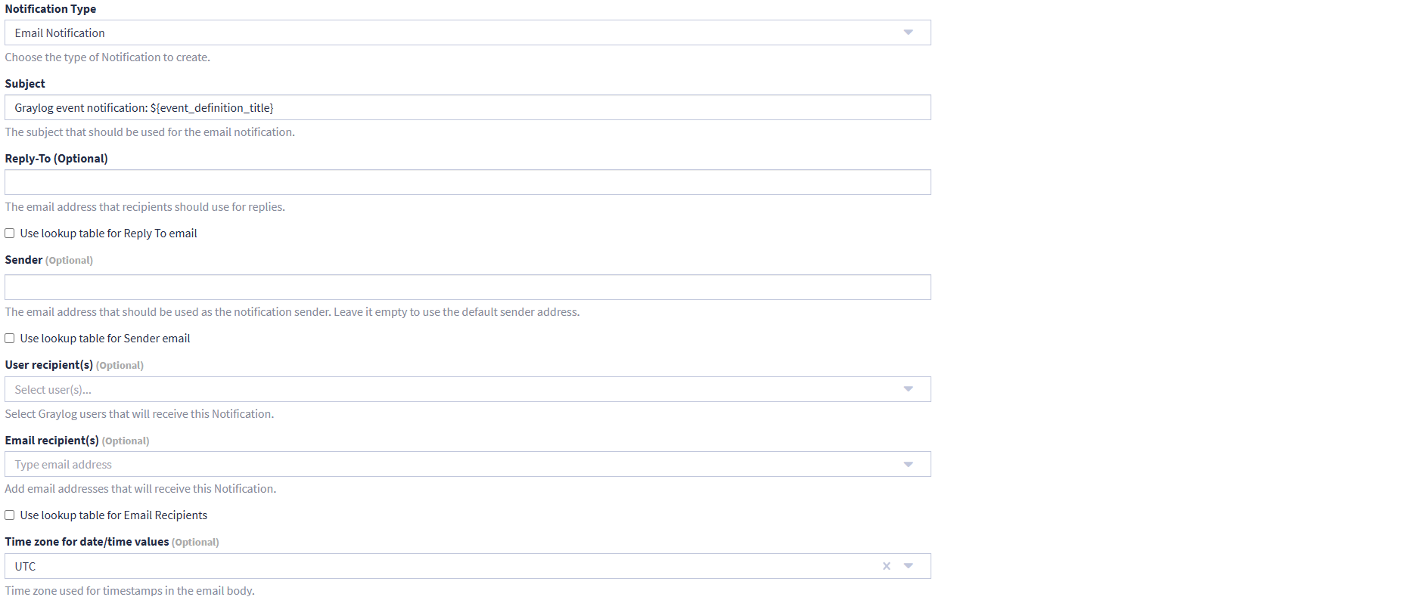The image size is (1414, 597).
Task: Expand the Email recipient(s) dropdown arrow
Action: (908, 464)
